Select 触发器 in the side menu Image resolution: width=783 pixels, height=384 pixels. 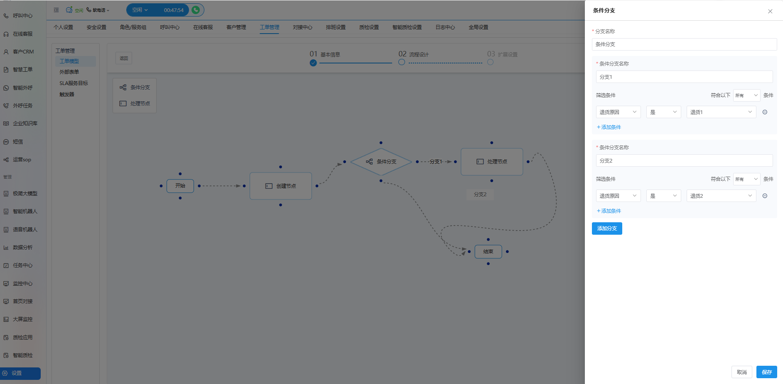point(67,95)
